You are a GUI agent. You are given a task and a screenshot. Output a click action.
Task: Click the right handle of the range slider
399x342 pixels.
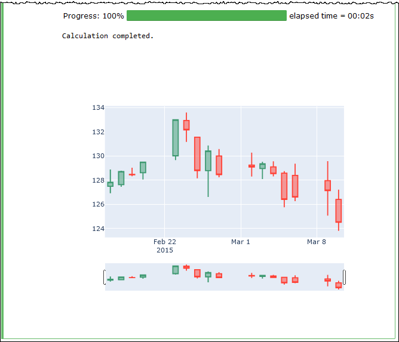[344, 277]
